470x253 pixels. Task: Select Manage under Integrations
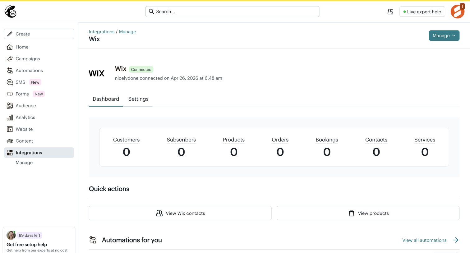click(24, 163)
